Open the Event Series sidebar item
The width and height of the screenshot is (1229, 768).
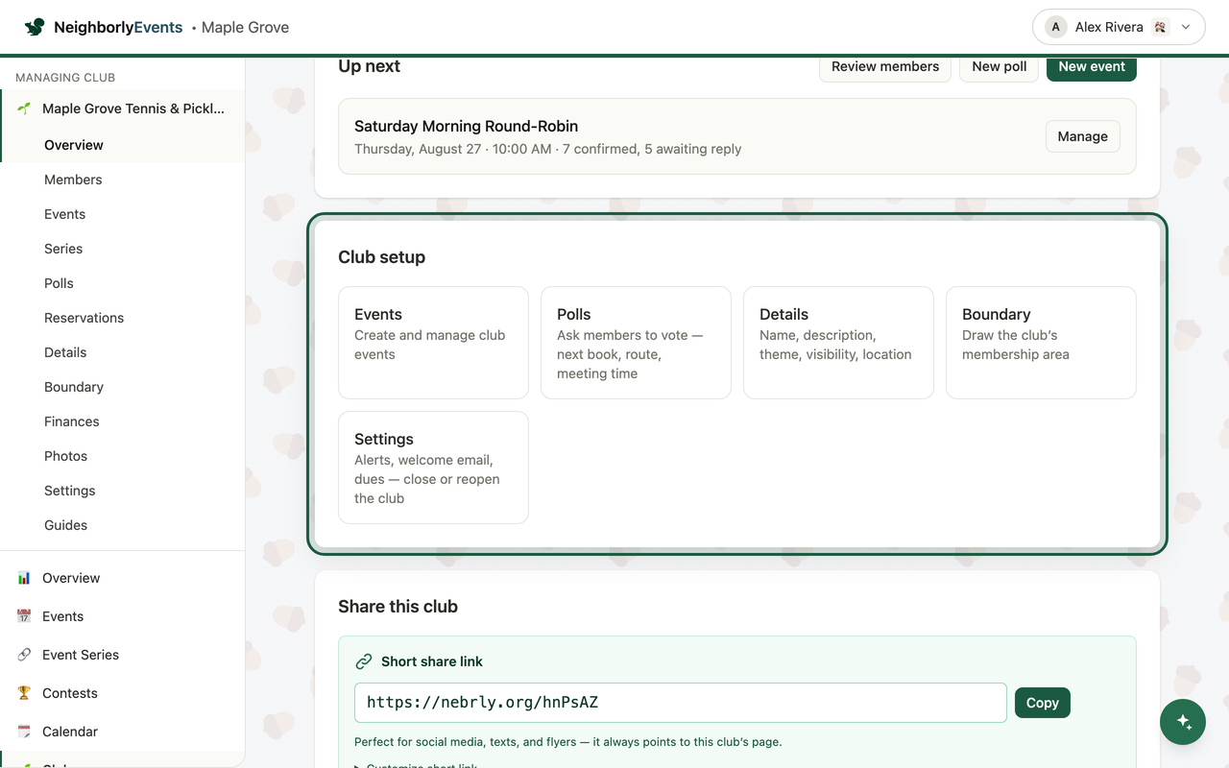coord(123,655)
